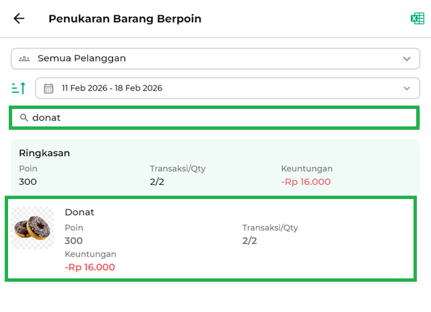Screen dimensions: 431x312
Task: Click the customers group icon
Action: (24, 58)
